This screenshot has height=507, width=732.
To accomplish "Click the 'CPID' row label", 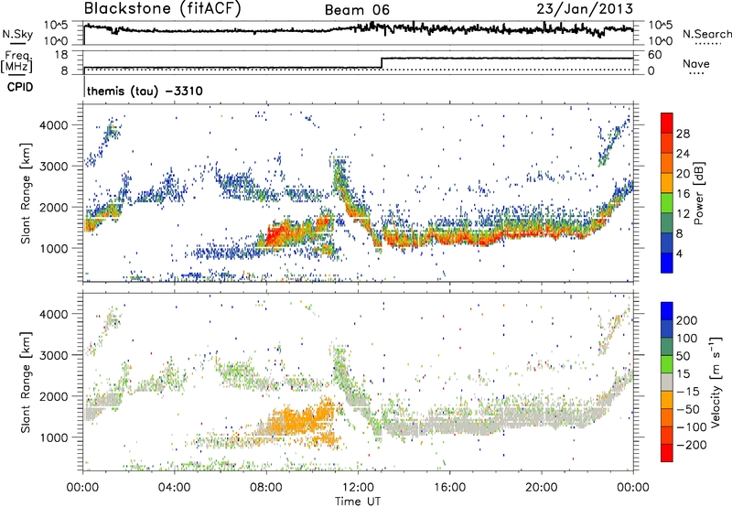I will (x=20, y=87).
